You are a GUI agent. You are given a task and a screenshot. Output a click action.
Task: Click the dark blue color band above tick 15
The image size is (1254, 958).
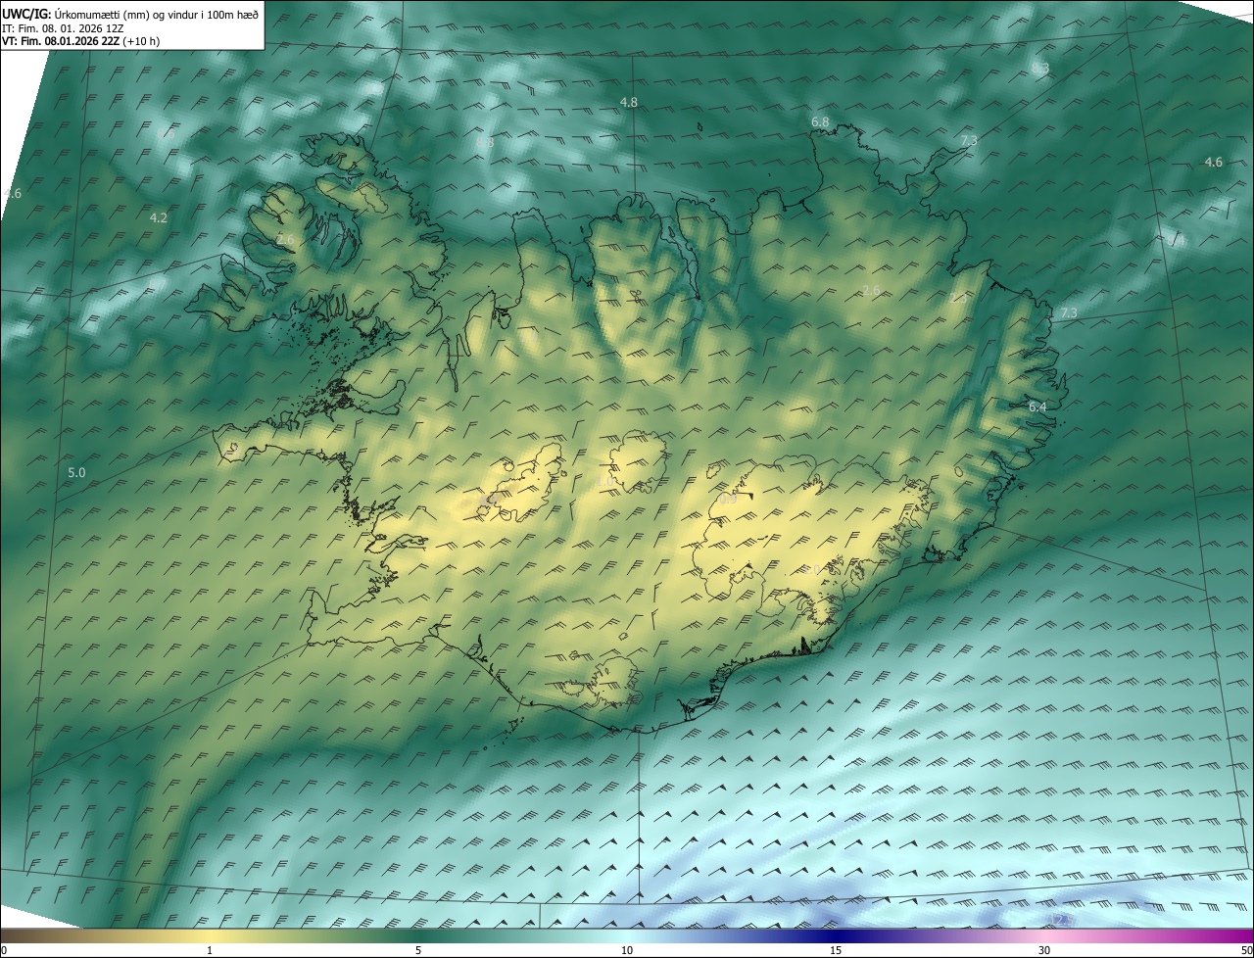836,935
